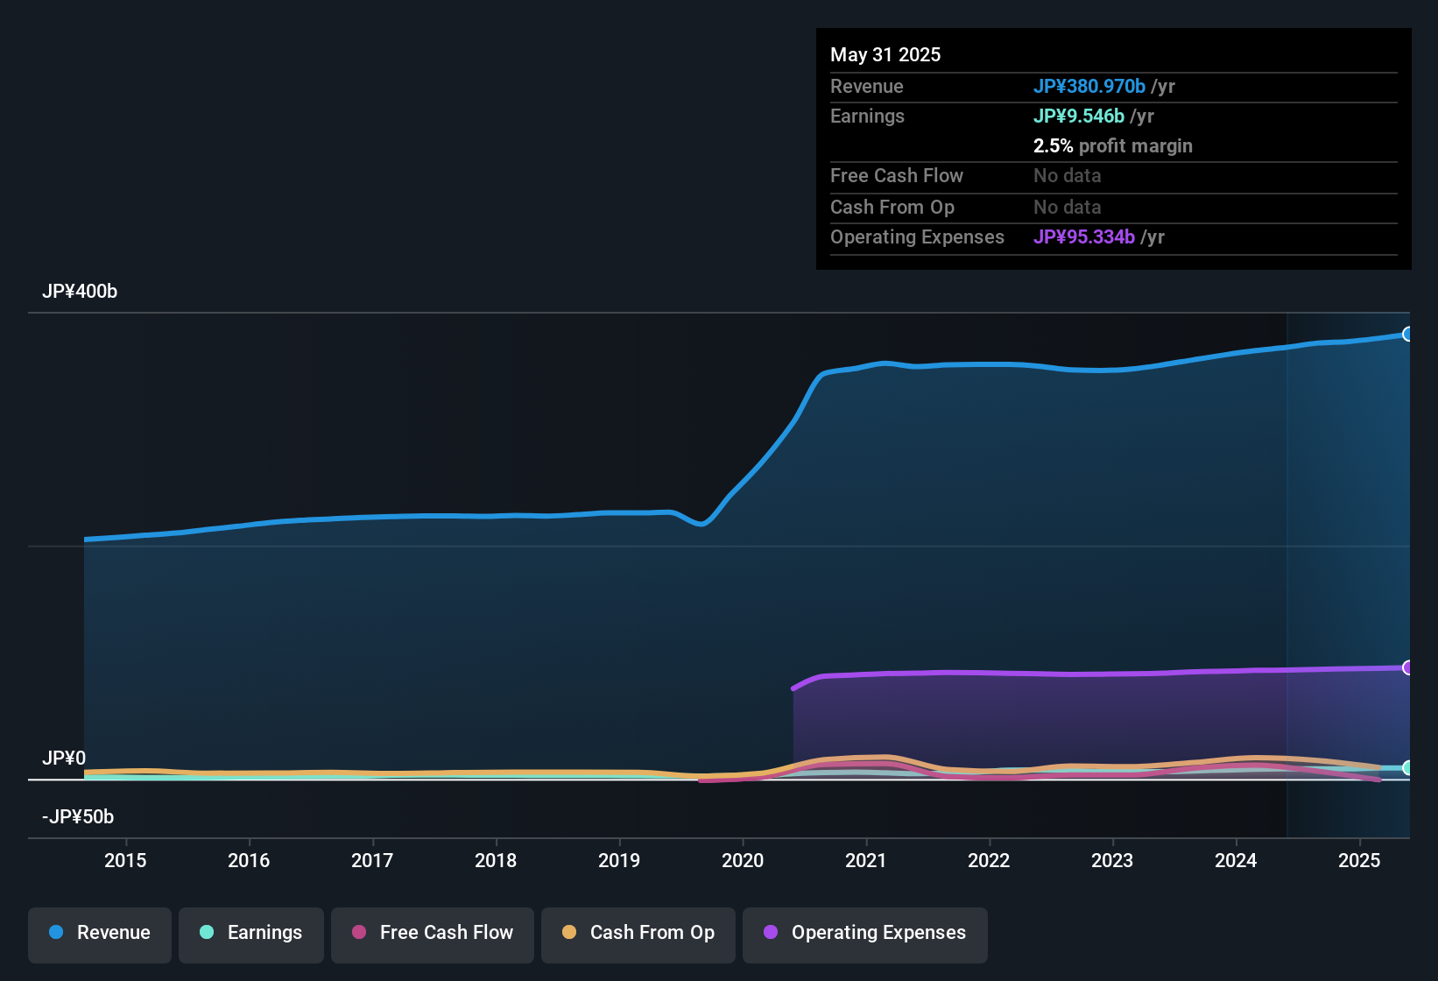This screenshot has height=981, width=1438.
Task: Click the JP¥0 y-axis label
Action: pyautogui.click(x=64, y=758)
